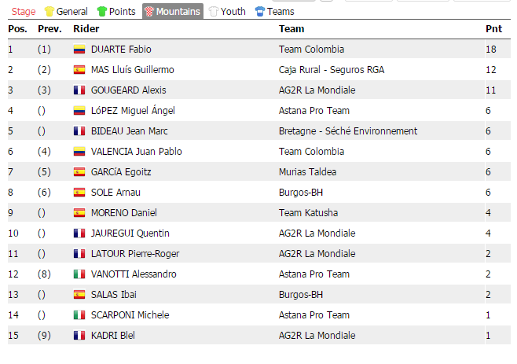517x364 pixels.
Task: Open rider LóPEZ Miguel Ángel link
Action: tap(133, 110)
